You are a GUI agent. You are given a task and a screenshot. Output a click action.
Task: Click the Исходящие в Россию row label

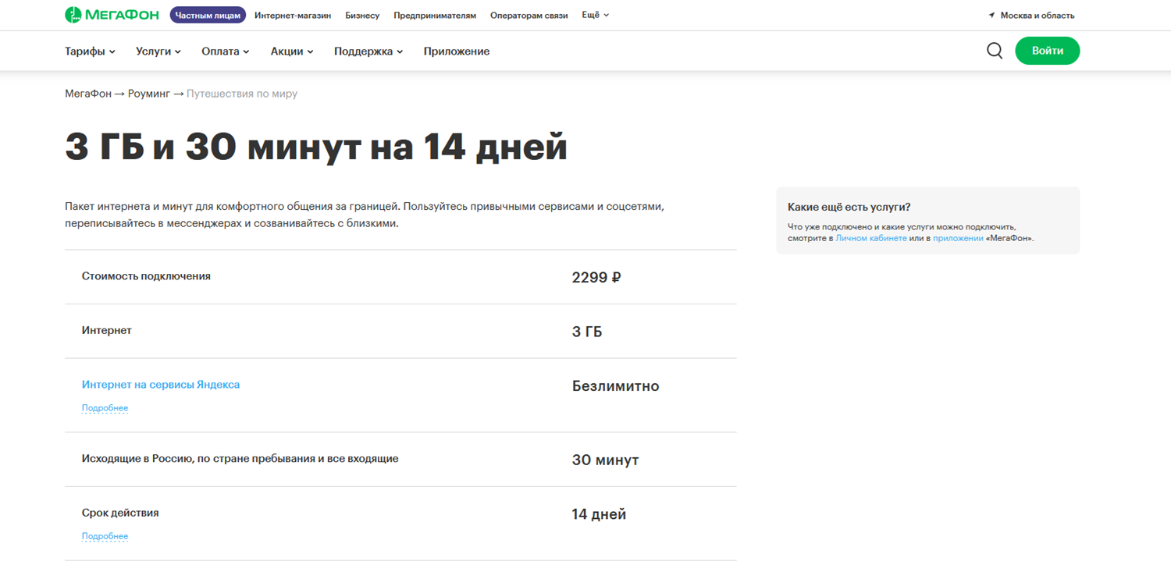pyautogui.click(x=240, y=459)
